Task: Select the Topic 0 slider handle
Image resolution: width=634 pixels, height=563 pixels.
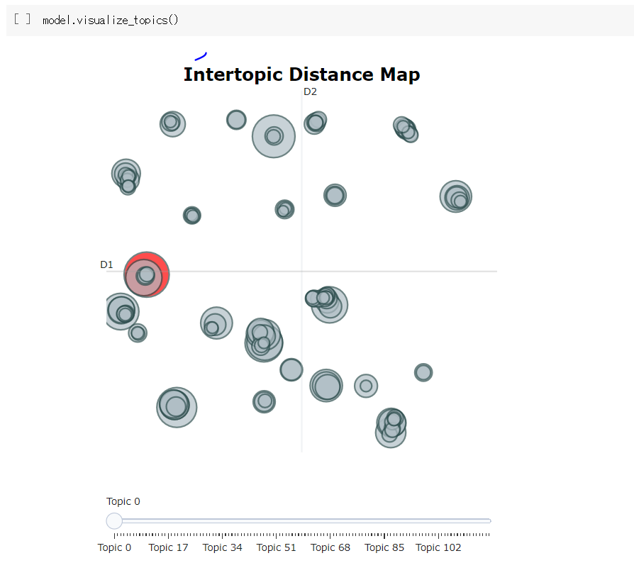Action: coord(114,521)
